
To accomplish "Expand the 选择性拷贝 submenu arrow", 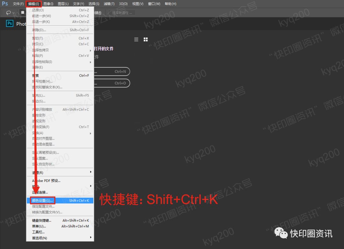I will (x=90, y=50).
